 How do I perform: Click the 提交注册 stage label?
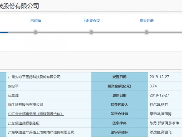point(147,21)
